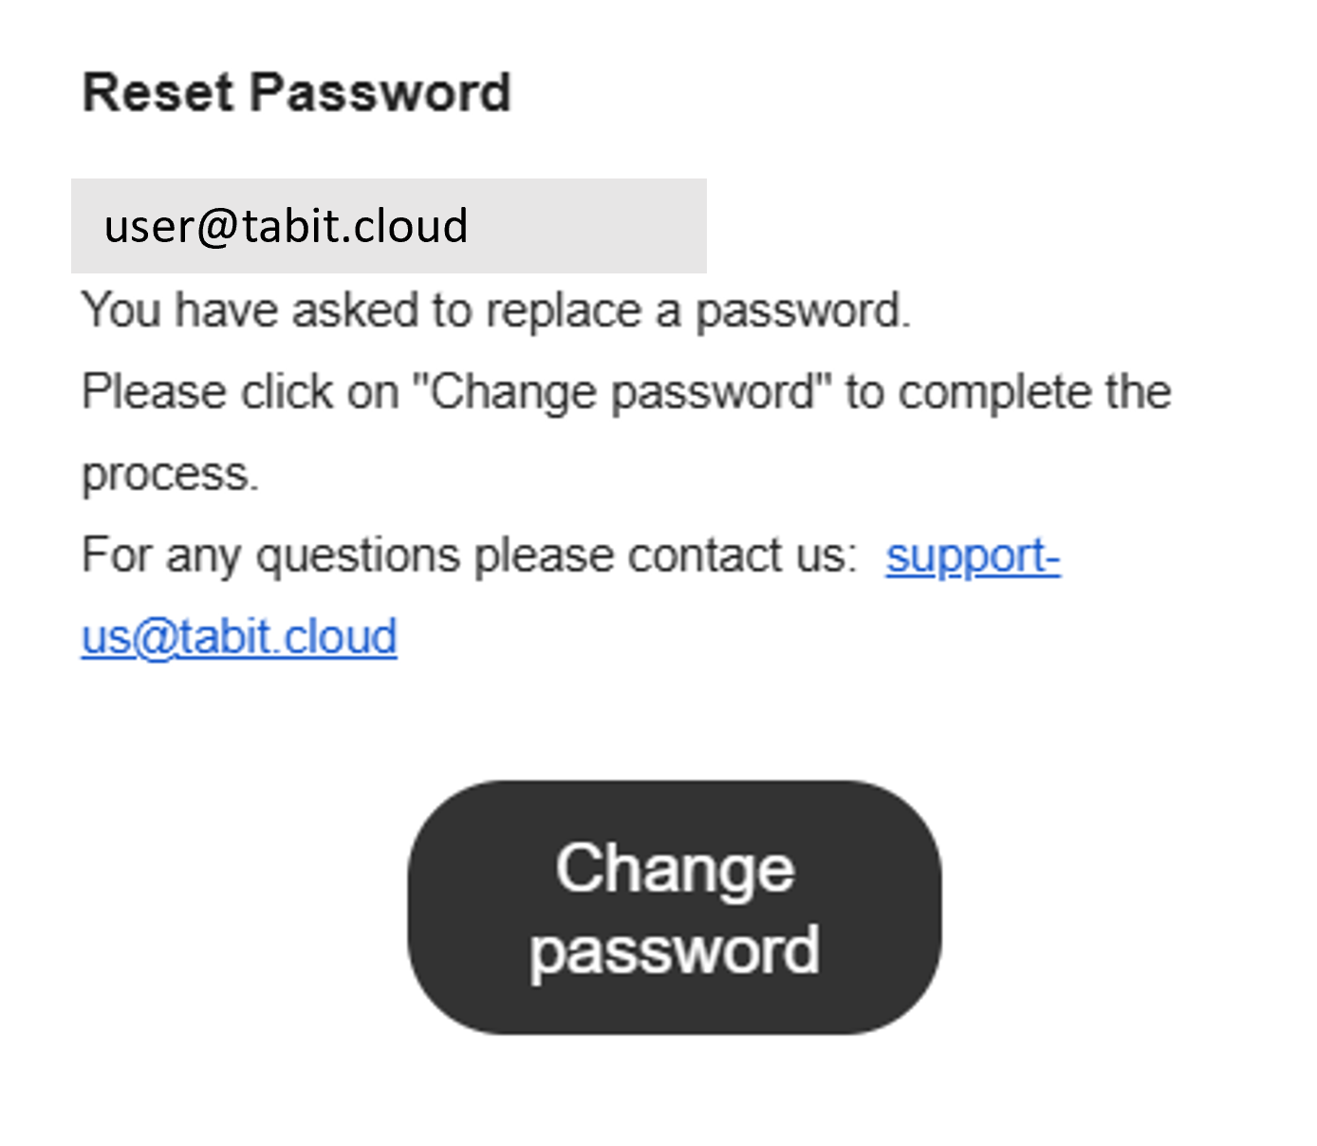Select the "Please click on" instruction line

(x=626, y=392)
